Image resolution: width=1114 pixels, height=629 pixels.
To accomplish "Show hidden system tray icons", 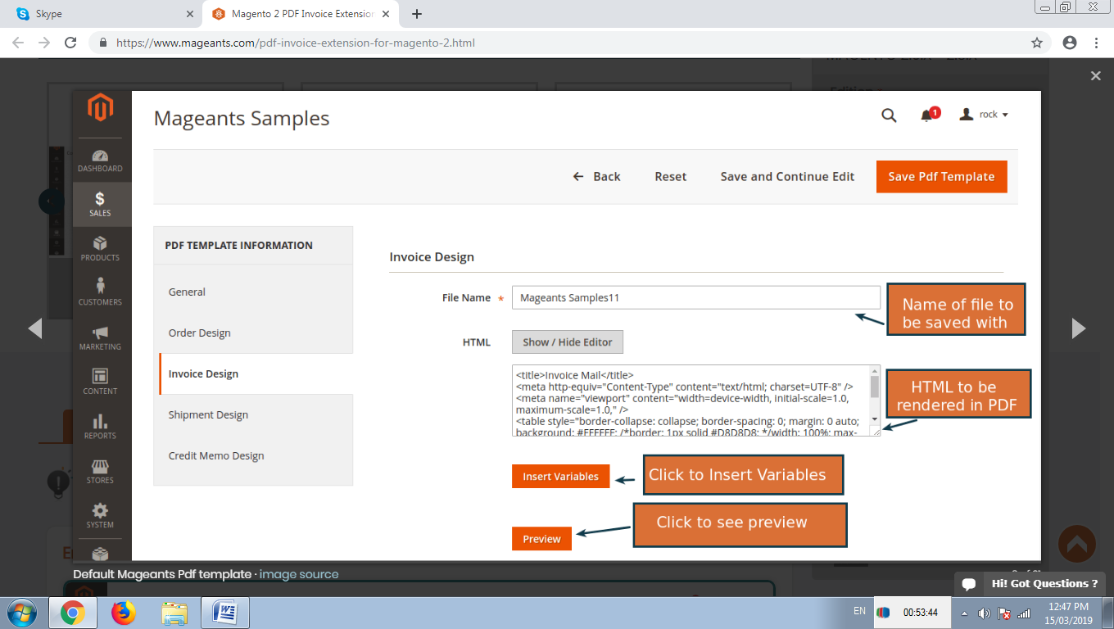I will coord(963,613).
